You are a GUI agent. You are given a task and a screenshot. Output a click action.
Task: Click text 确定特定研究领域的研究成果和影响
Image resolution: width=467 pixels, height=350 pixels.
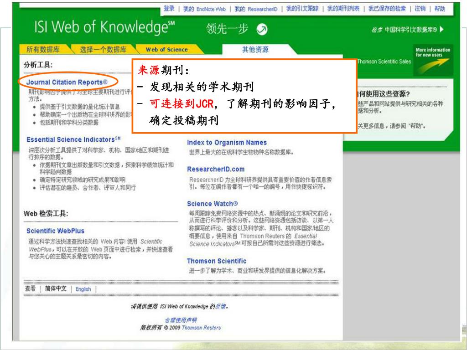[83, 180]
